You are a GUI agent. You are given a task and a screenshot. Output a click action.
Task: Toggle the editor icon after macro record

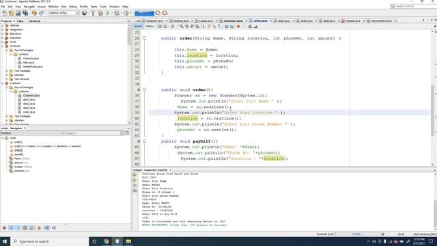pyautogui.click(x=244, y=26)
